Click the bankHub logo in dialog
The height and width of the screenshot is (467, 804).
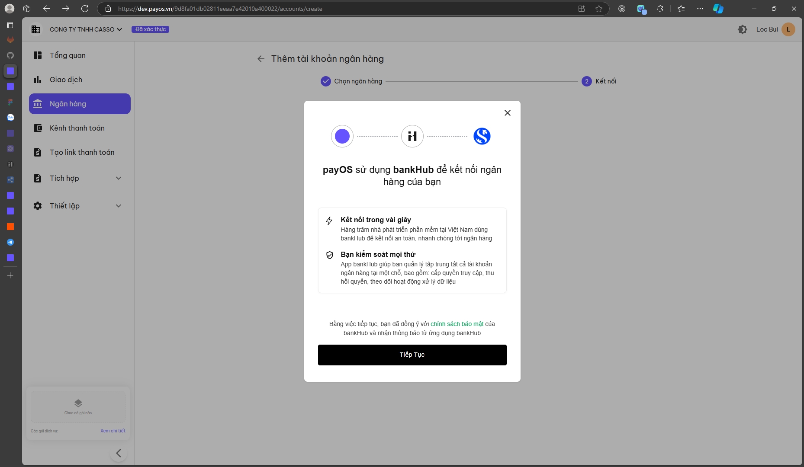pos(412,136)
